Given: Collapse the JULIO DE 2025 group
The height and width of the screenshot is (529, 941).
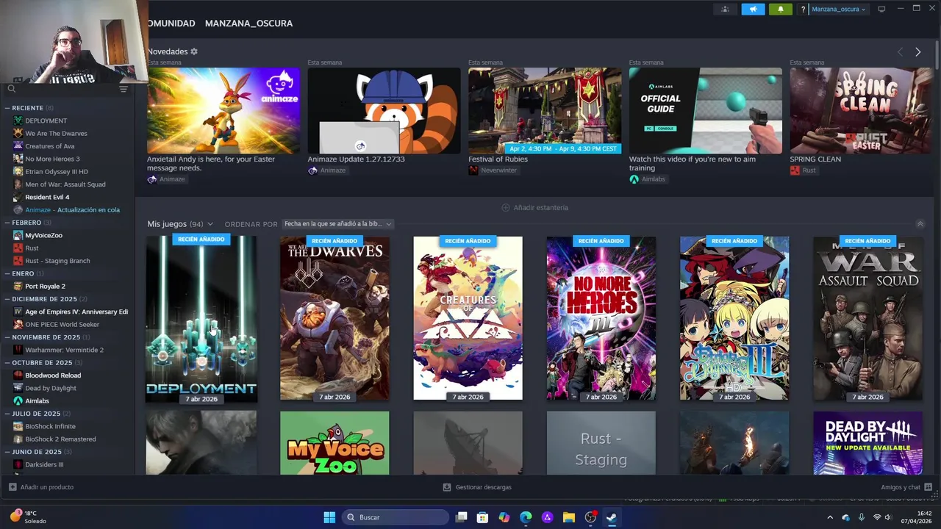Looking at the screenshot, I should click(7, 414).
